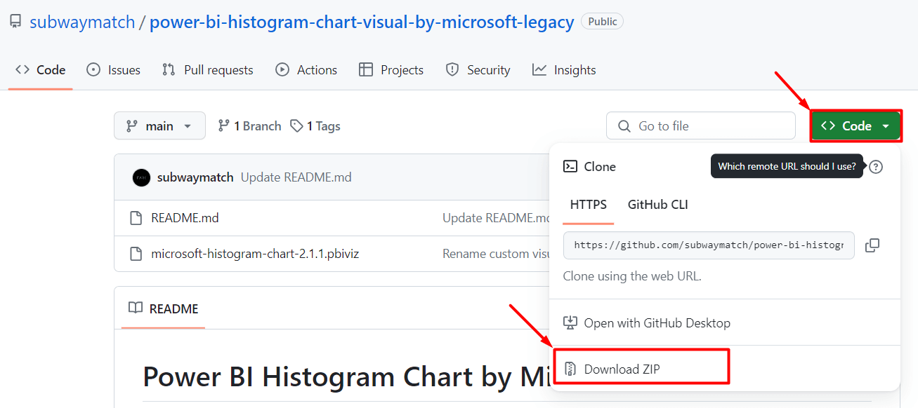Click the Public visibility badge
The width and height of the screenshot is (918, 408).
pyautogui.click(x=602, y=22)
